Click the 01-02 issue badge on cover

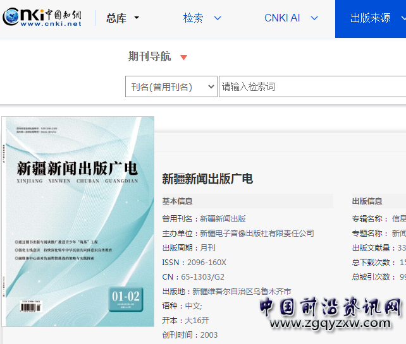pos(126,296)
